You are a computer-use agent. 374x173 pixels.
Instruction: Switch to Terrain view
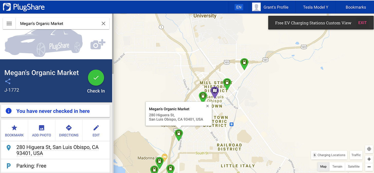click(337, 166)
